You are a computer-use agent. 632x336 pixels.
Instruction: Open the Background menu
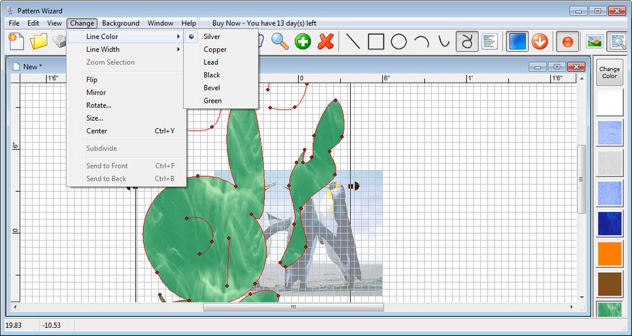(121, 24)
